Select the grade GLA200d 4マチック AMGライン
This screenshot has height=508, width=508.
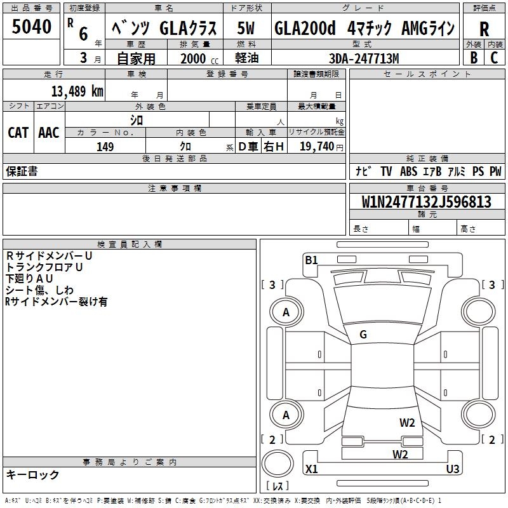[x=364, y=29]
